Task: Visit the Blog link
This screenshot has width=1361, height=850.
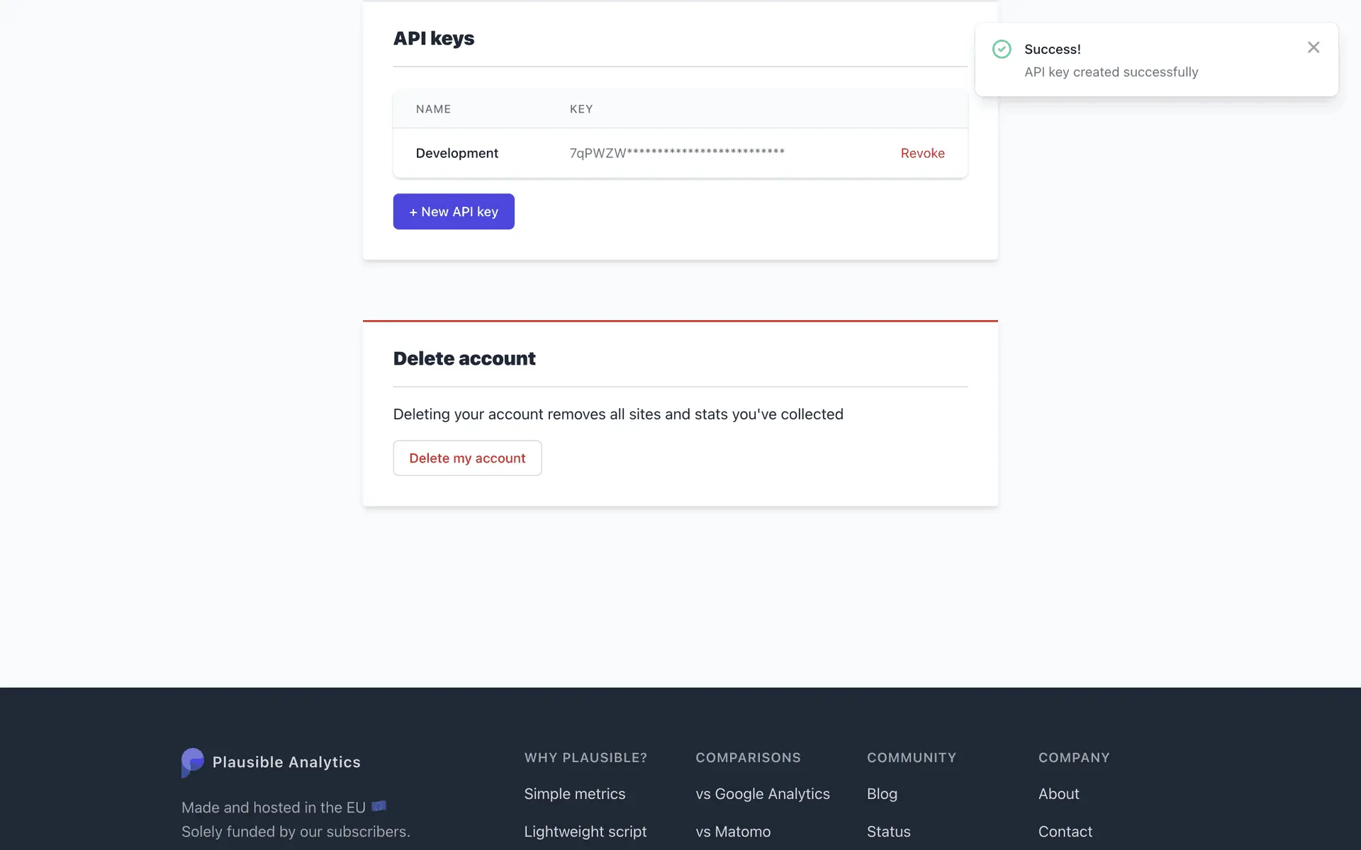Action: [882, 794]
